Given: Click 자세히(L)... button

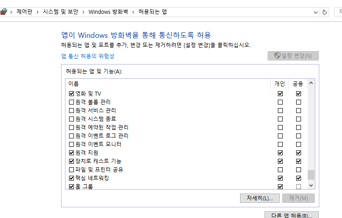Looking at the screenshot, I should (260, 198).
